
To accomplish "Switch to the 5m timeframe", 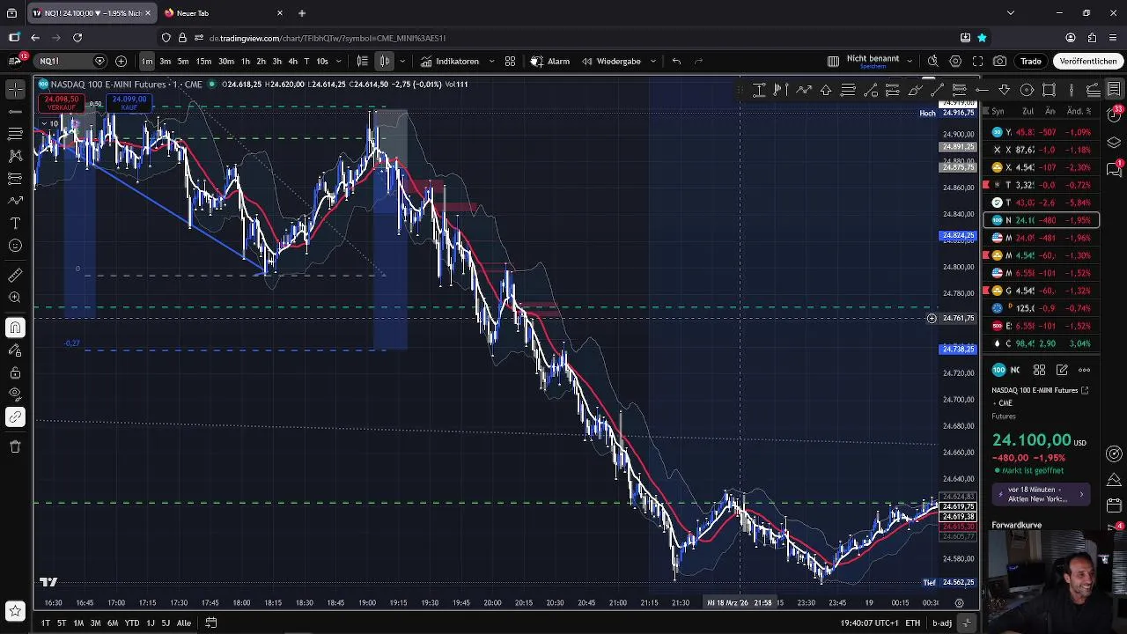I will coord(183,61).
